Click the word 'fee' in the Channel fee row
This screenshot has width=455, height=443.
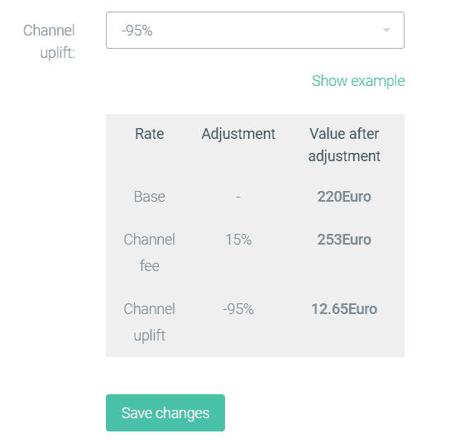(150, 266)
